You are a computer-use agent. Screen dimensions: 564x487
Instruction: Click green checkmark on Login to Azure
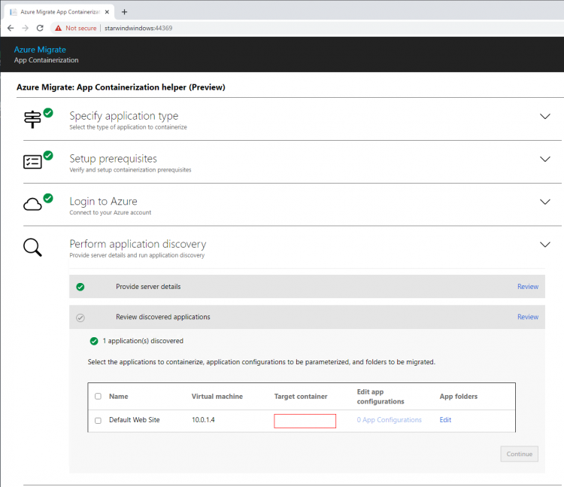[48, 198]
